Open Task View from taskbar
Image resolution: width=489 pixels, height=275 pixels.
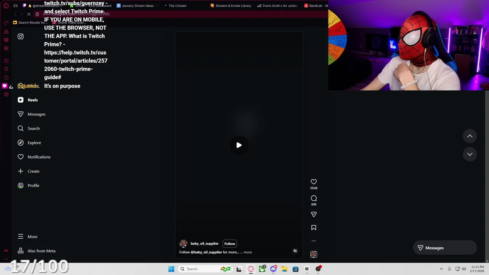pyautogui.click(x=239, y=269)
